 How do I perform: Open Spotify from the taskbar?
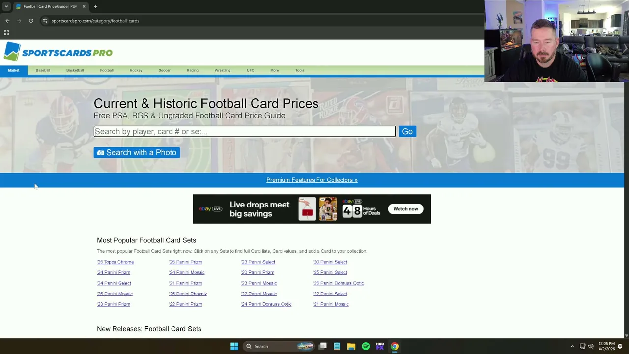tap(366, 346)
